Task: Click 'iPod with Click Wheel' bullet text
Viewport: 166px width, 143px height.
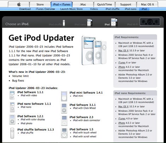Action: pos(84,108)
